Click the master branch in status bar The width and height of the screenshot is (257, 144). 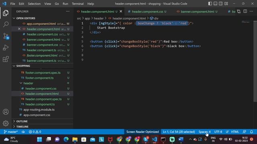(11, 132)
